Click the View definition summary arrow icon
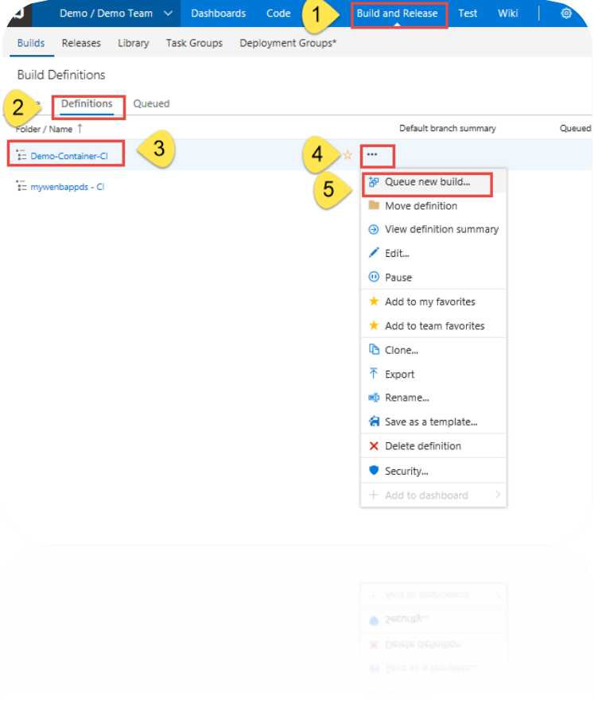 pyautogui.click(x=374, y=230)
